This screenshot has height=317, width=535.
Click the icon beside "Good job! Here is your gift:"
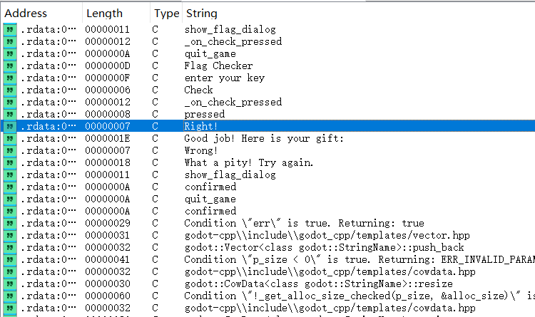click(9, 138)
